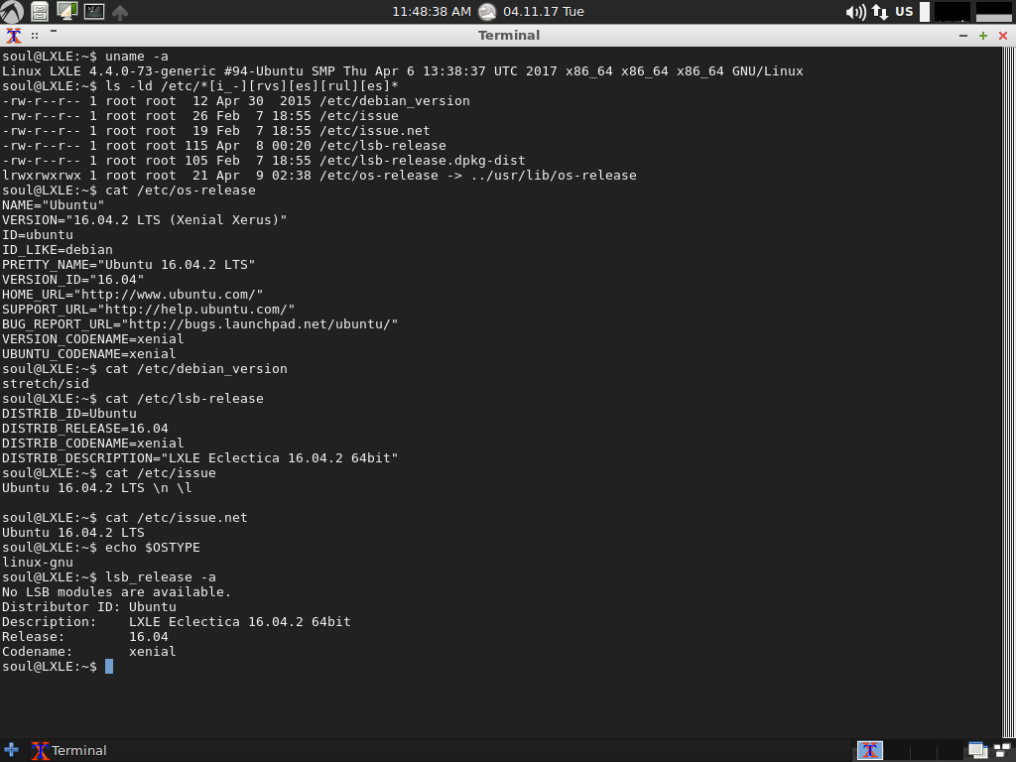Click the memory usage monitor in panel
Viewport: 1016px width, 762px height.
[994, 12]
